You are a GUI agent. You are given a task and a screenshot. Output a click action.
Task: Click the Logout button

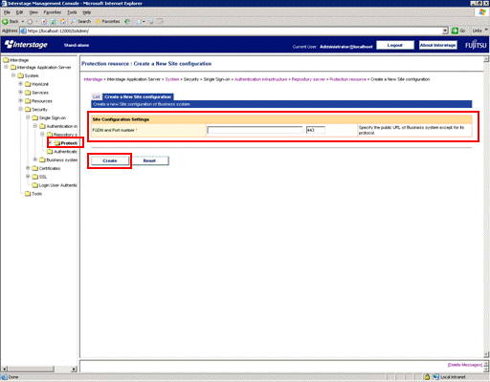(x=395, y=45)
